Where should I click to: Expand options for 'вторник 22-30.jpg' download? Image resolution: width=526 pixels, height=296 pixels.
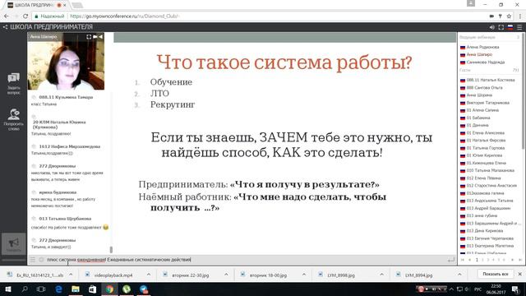[226, 275]
